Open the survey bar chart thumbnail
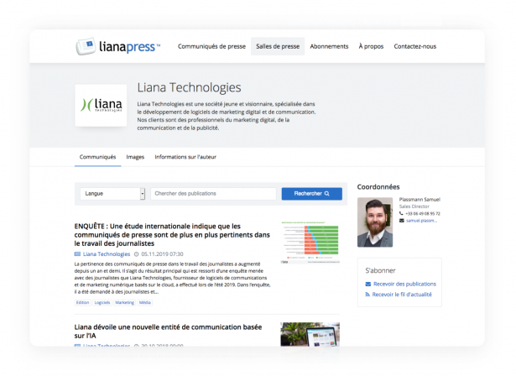 click(310, 243)
